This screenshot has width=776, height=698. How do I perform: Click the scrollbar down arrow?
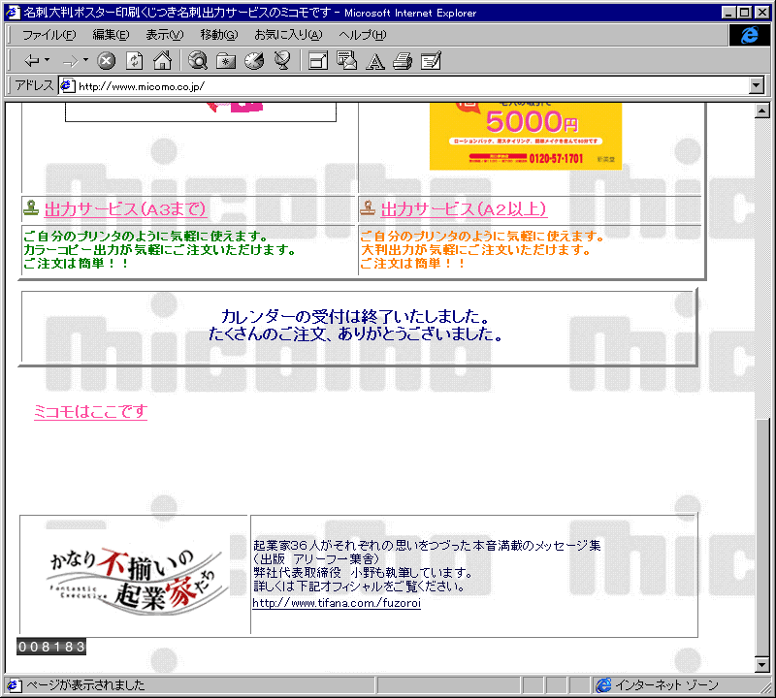click(x=762, y=665)
